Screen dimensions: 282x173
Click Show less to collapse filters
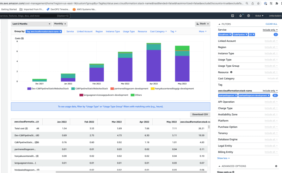pyautogui.click(x=223, y=158)
